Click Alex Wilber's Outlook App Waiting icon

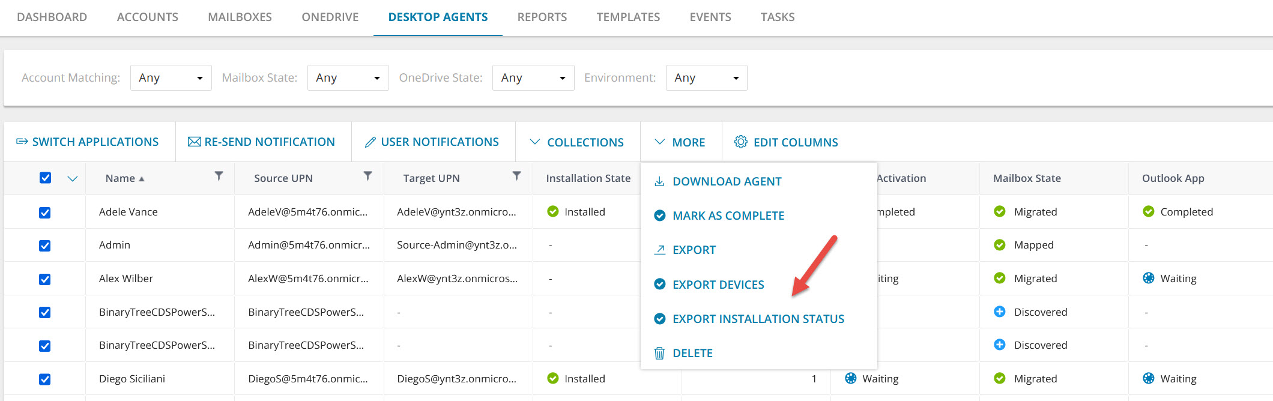point(1149,278)
